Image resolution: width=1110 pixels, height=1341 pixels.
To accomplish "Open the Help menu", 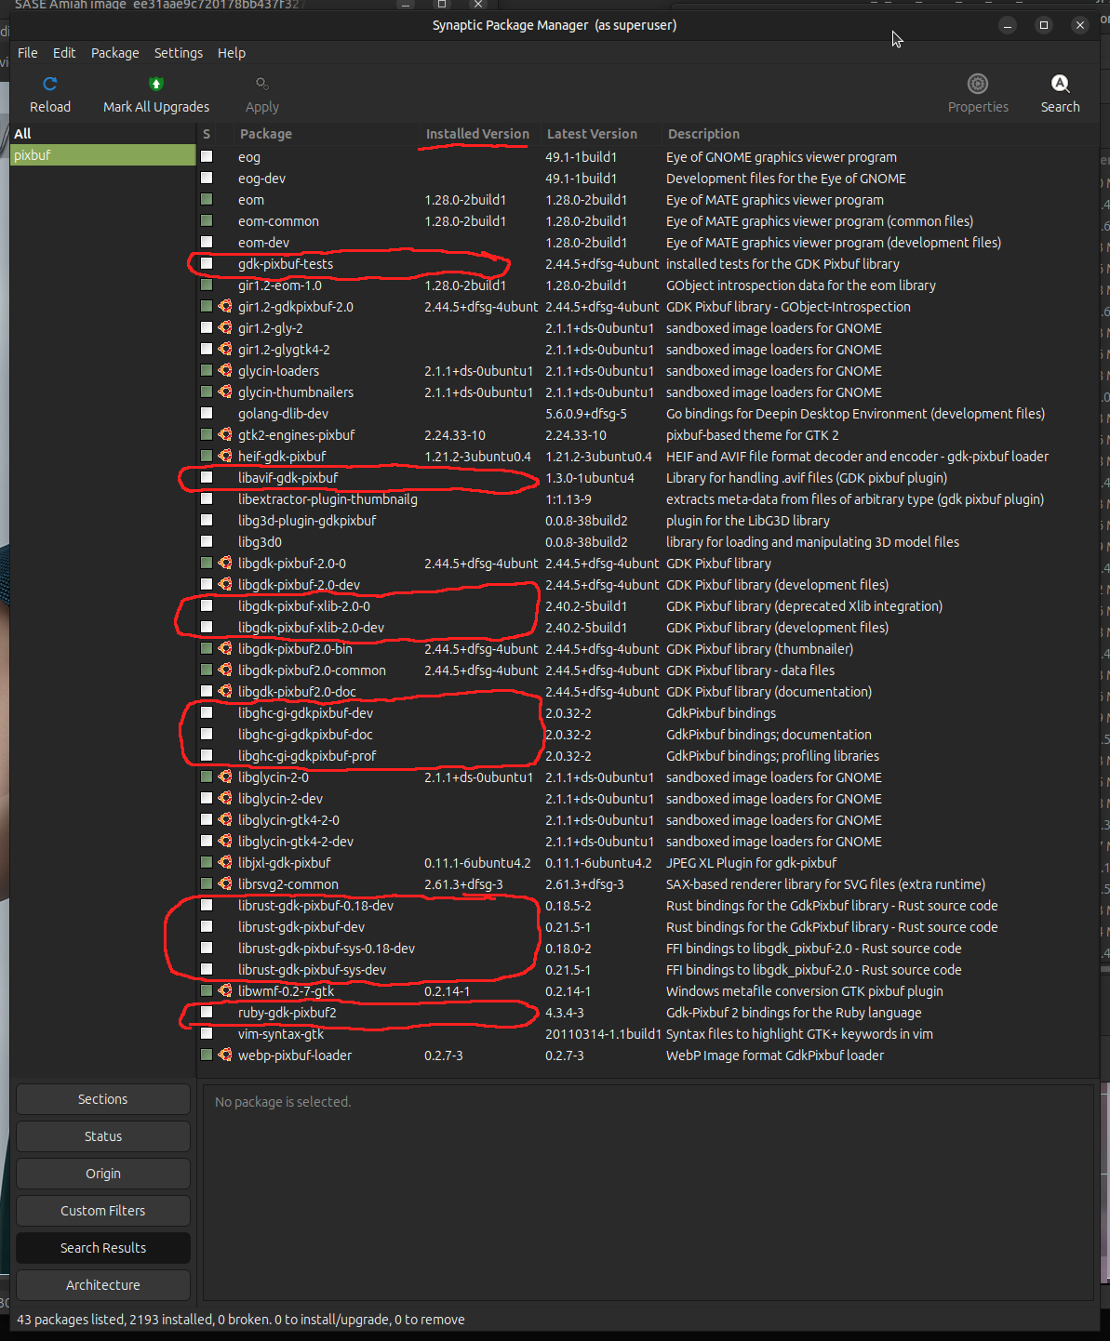I will pyautogui.click(x=232, y=53).
